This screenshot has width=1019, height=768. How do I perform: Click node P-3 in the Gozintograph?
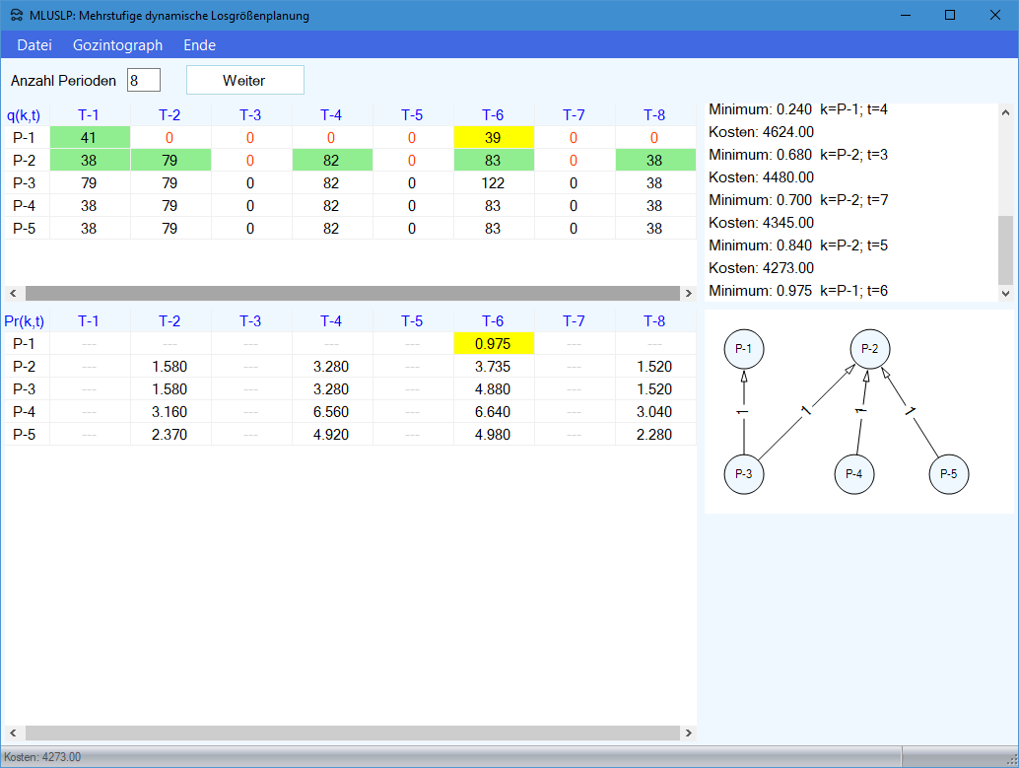pos(743,474)
